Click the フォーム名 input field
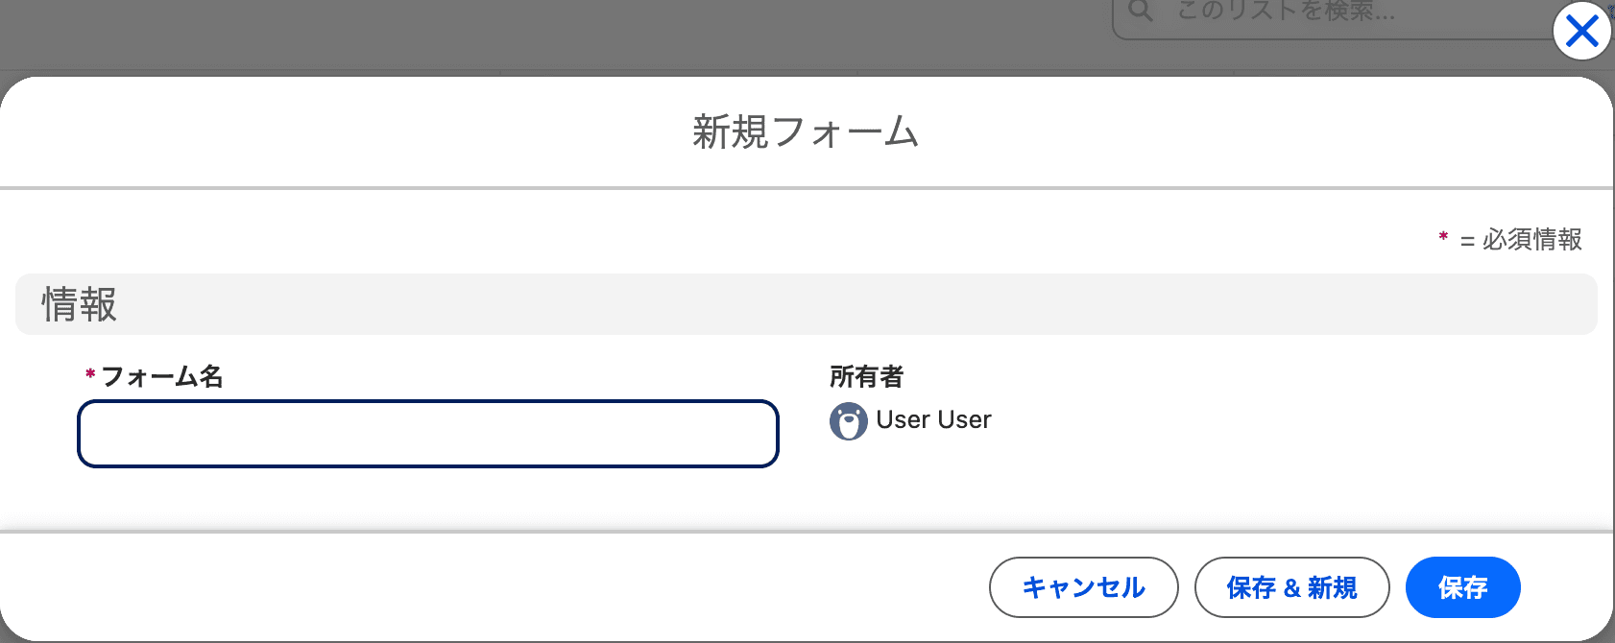This screenshot has width=1615, height=643. (427, 434)
